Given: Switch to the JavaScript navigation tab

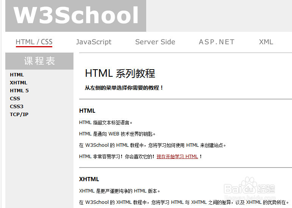Looking at the screenshot, I should [x=94, y=42].
